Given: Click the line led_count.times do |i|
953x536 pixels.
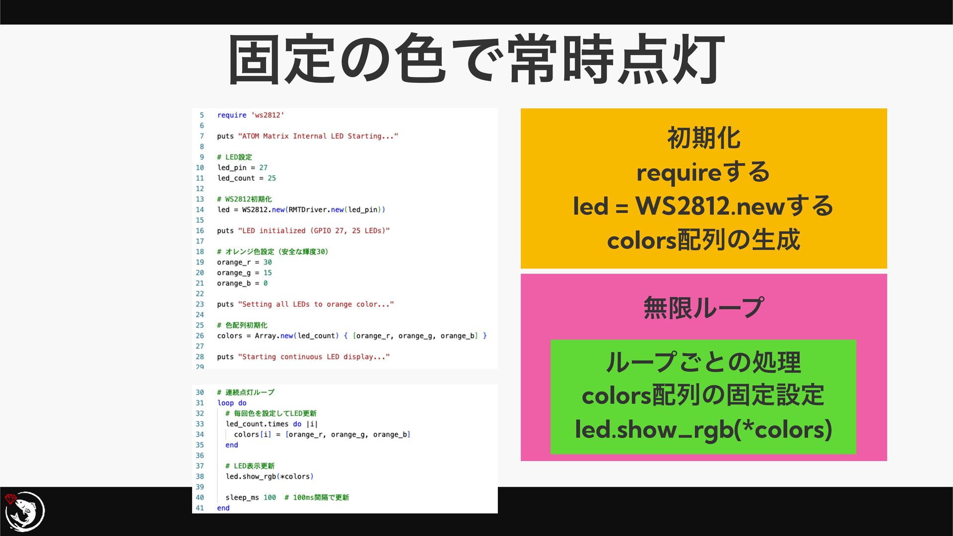Looking at the screenshot, I should point(272,424).
